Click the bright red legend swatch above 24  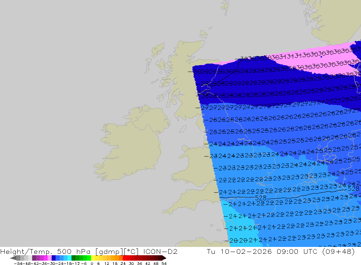coord(125,258)
